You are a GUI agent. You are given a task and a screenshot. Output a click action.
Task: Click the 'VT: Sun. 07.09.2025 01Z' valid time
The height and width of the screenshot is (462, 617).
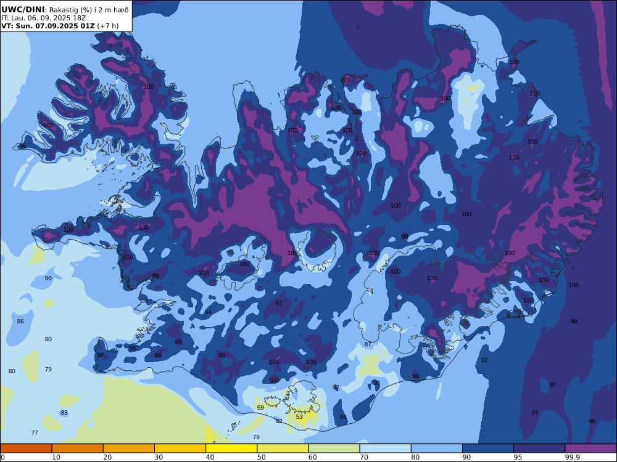coord(48,26)
